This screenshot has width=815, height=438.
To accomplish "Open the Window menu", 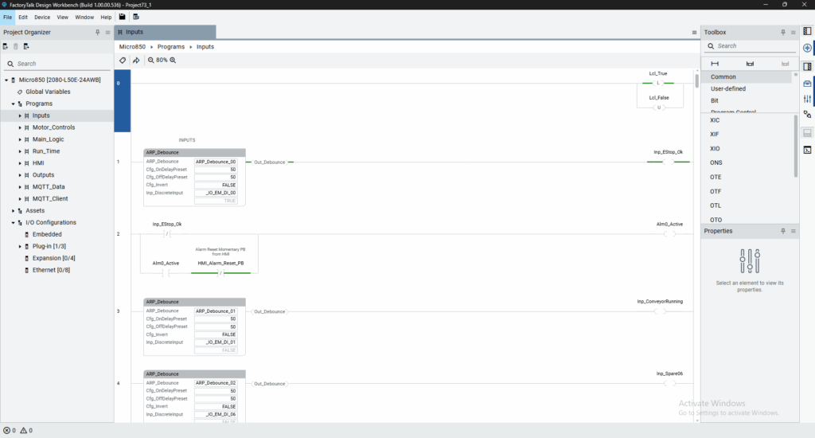I will pyautogui.click(x=84, y=18).
